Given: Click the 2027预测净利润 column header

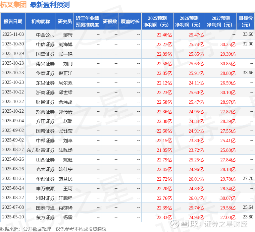Looking at the screenshot, I should click(221, 21).
